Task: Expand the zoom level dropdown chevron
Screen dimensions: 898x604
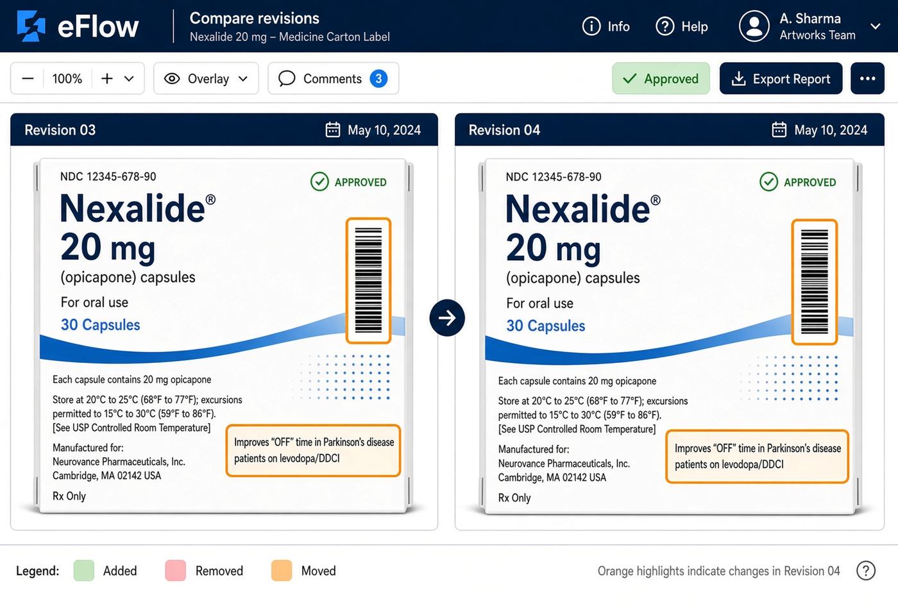Action: tap(129, 78)
